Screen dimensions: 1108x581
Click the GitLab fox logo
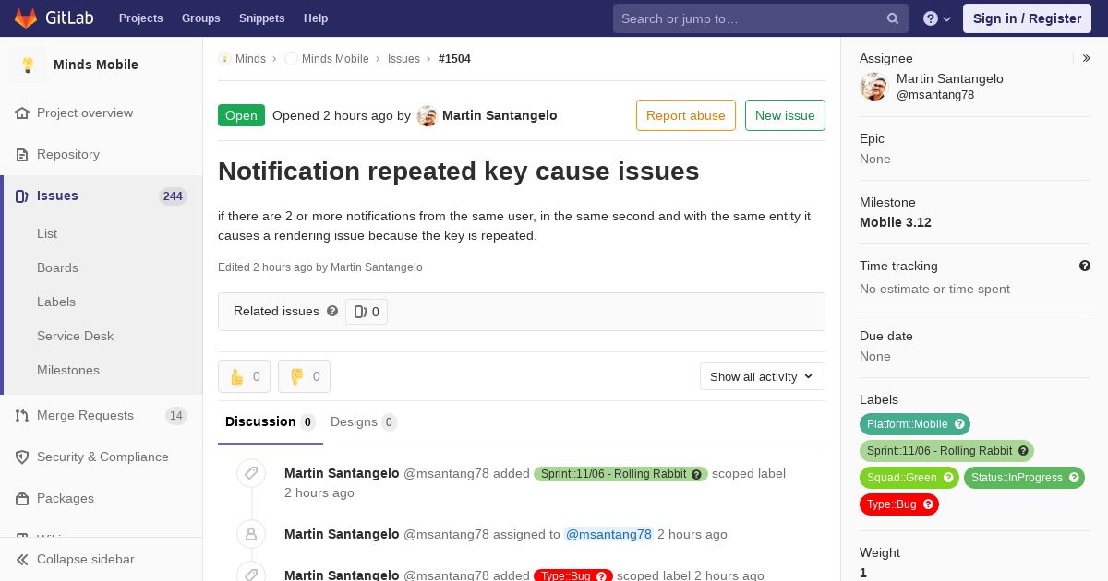26,18
